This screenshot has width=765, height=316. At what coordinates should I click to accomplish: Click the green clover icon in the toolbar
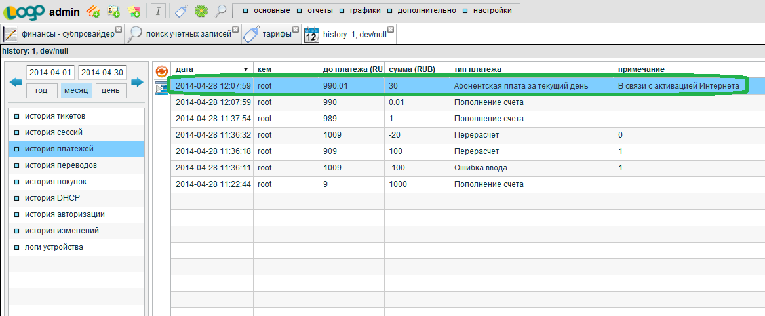coord(201,10)
